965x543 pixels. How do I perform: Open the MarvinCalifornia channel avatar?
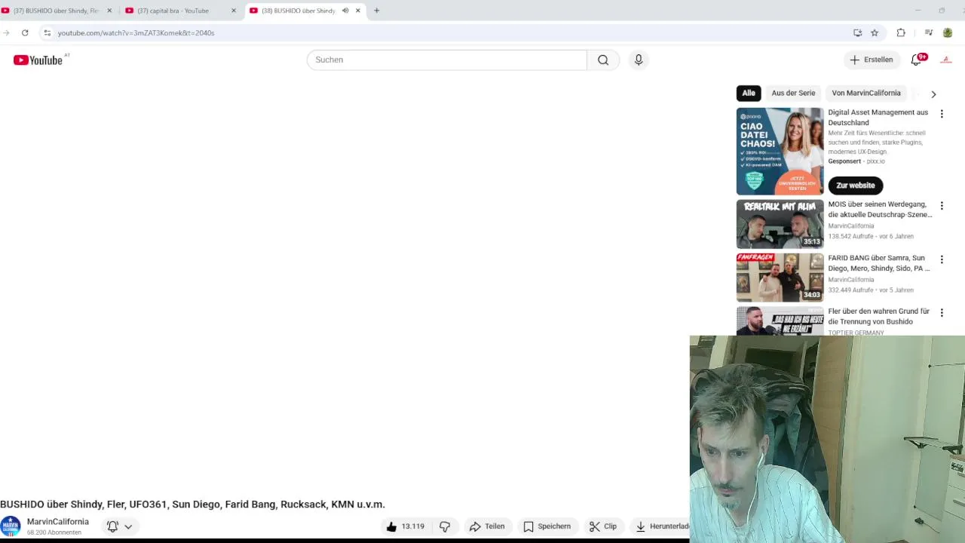pyautogui.click(x=11, y=526)
